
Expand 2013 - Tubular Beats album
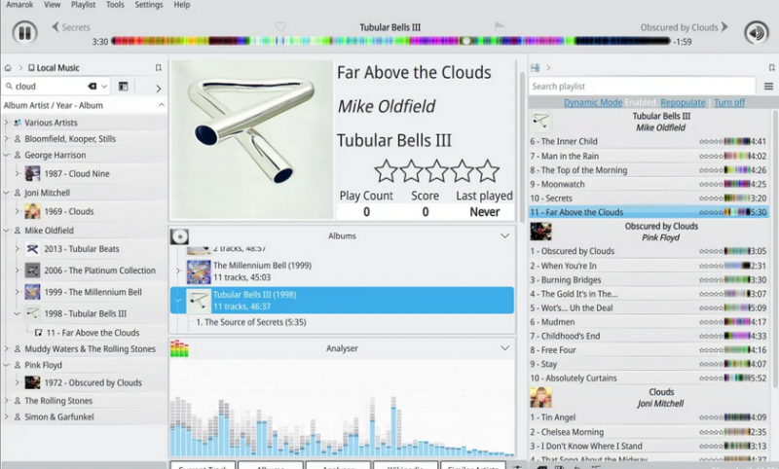17,249
